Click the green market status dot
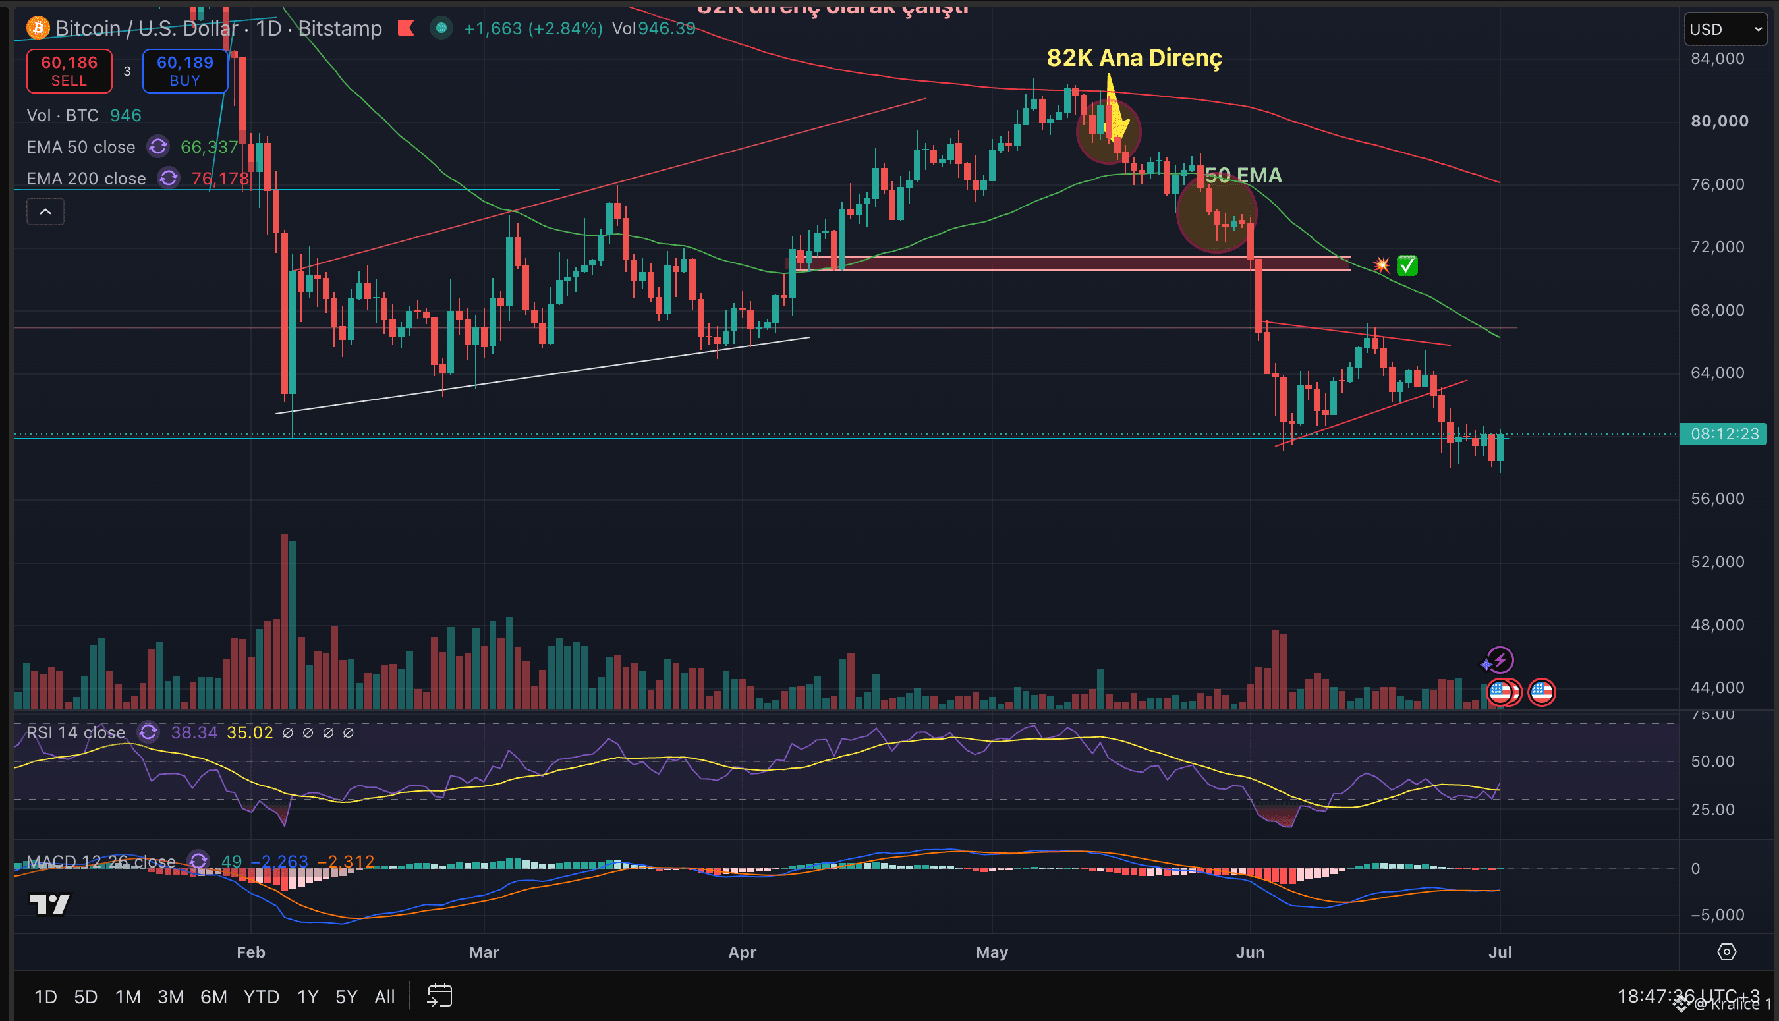 click(441, 28)
